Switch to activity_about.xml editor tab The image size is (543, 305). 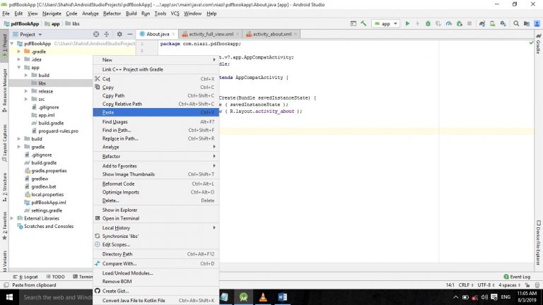point(271,34)
